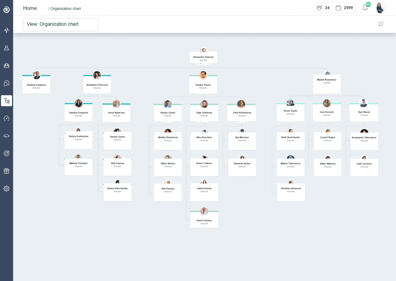Screen dimensions: 396x281
Task: Select the Maxim Kuznetsov card
Action: tap(326, 84)
